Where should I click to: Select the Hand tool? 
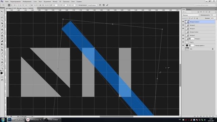[x=2, y=65]
